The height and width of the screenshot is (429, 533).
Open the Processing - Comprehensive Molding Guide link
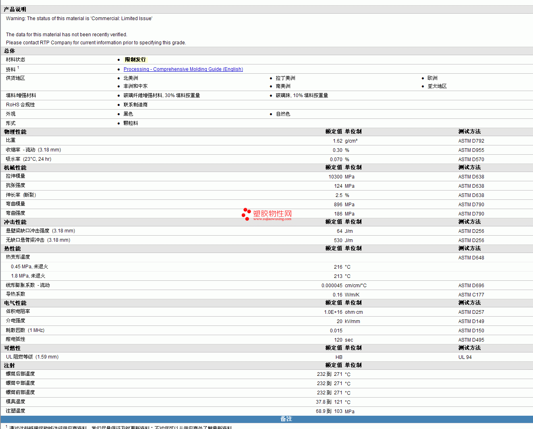[x=183, y=69]
